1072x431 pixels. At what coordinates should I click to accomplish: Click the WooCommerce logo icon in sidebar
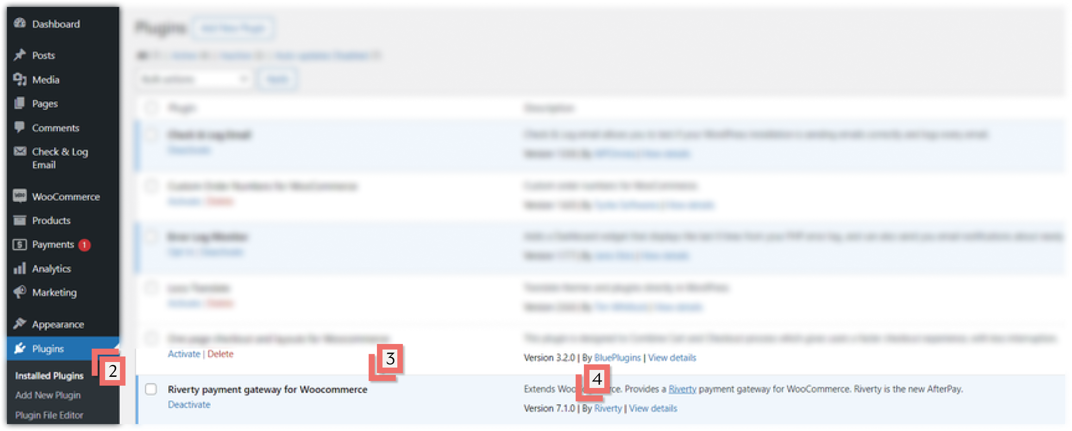19,196
